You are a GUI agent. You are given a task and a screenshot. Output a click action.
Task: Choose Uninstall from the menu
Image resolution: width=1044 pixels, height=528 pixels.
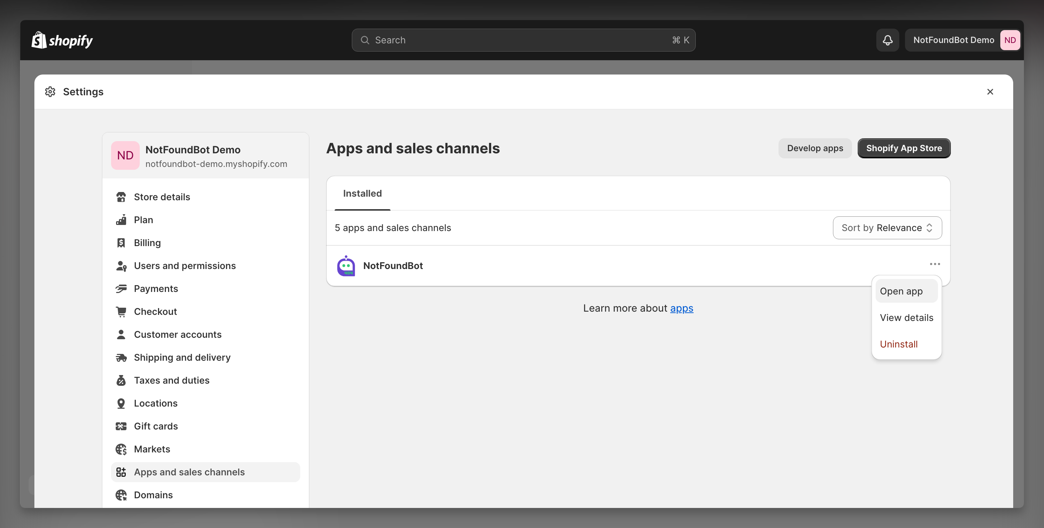pos(906,344)
